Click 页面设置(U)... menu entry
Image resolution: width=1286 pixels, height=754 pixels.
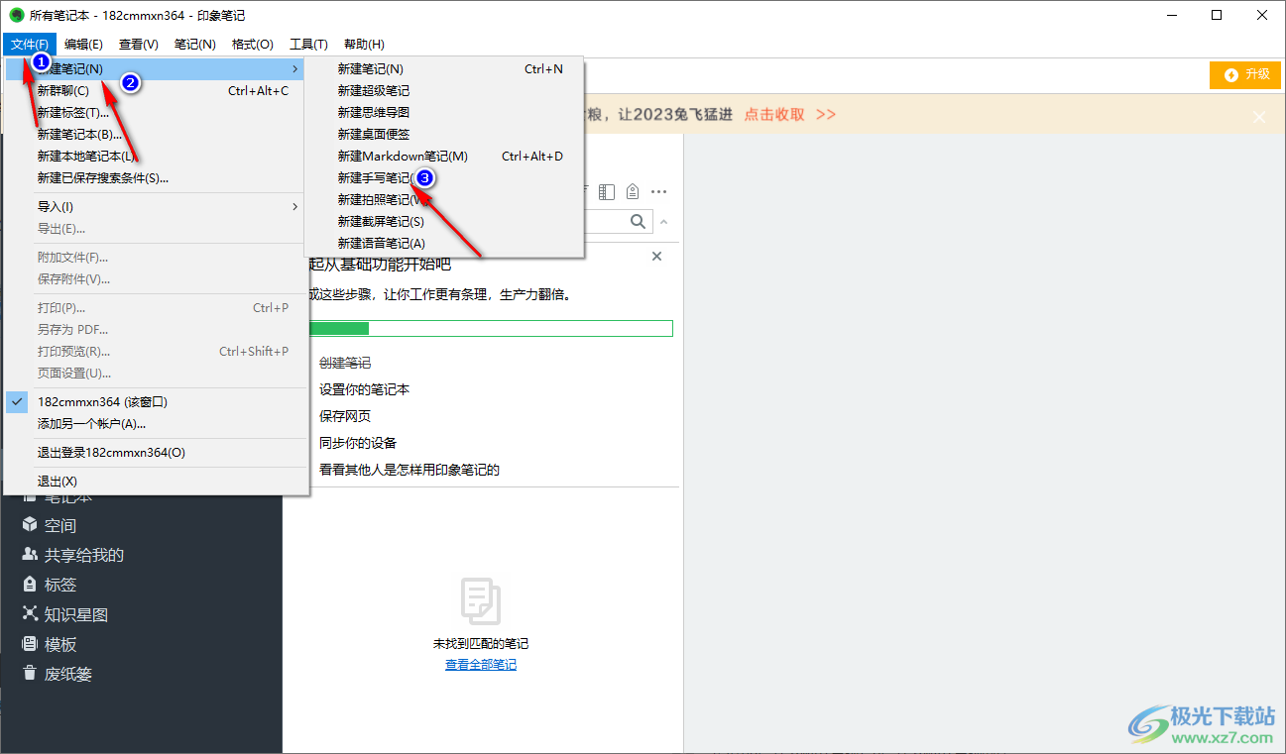pyautogui.click(x=157, y=374)
